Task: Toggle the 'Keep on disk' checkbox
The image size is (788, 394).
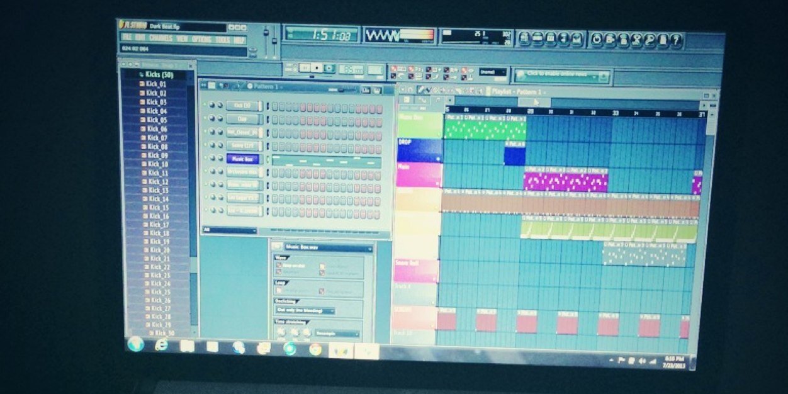Action: 279,266
